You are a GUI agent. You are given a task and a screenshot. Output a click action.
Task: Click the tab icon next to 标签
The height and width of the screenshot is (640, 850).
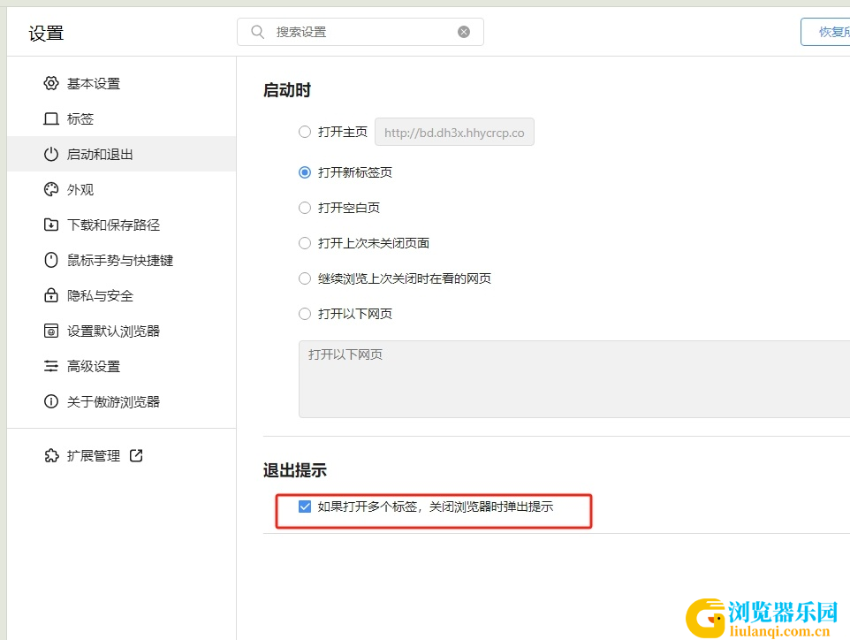point(51,118)
